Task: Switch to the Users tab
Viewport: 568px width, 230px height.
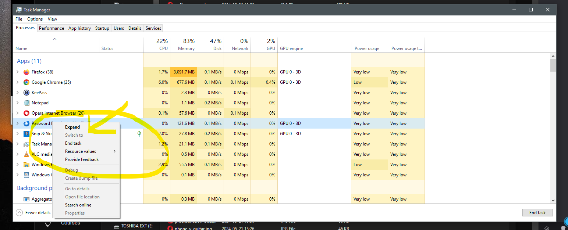Action: [119, 28]
